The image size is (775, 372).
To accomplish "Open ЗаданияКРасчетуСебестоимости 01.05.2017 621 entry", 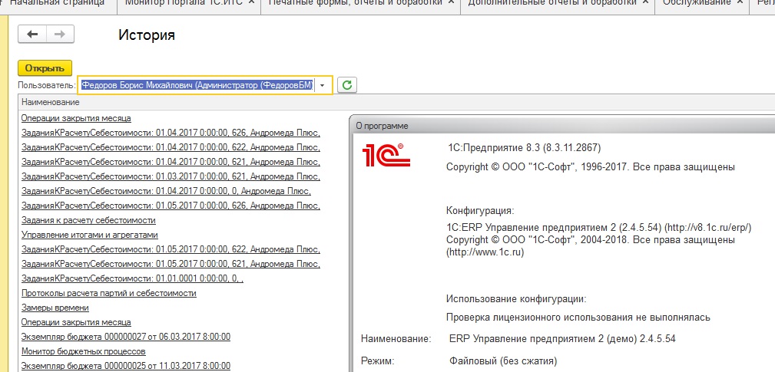I will click(x=171, y=264).
